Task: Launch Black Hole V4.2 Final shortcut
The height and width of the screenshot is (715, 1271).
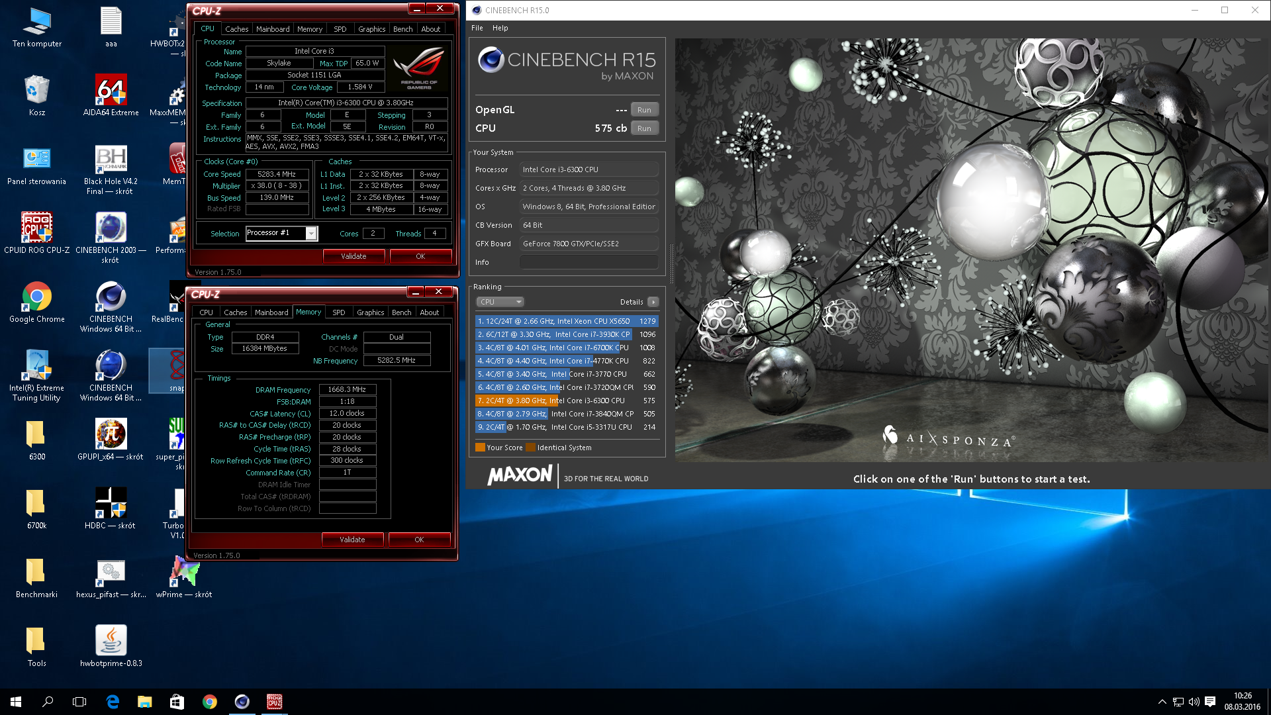Action: (111, 170)
